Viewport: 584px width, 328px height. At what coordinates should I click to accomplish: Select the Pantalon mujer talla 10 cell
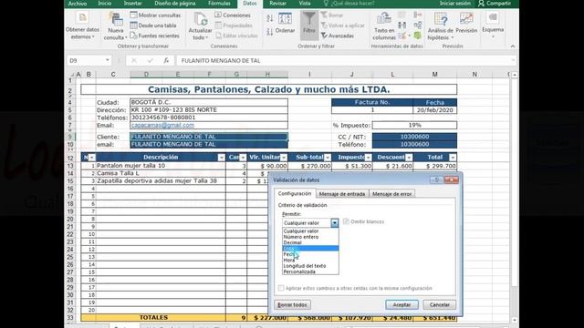(161, 166)
